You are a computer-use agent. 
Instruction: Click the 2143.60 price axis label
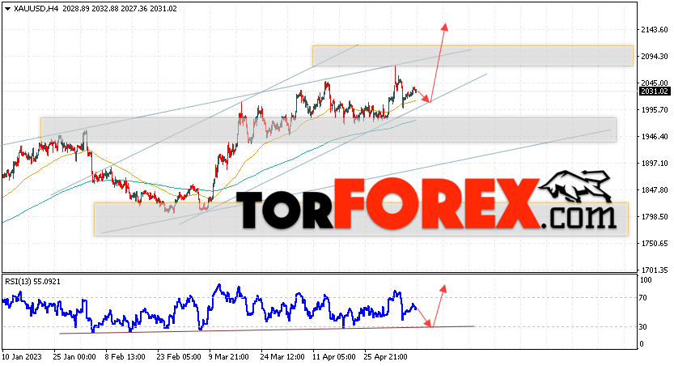(x=655, y=30)
